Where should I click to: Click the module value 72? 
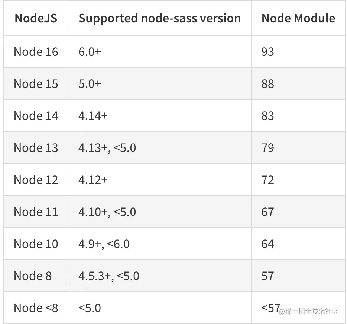tap(267, 180)
